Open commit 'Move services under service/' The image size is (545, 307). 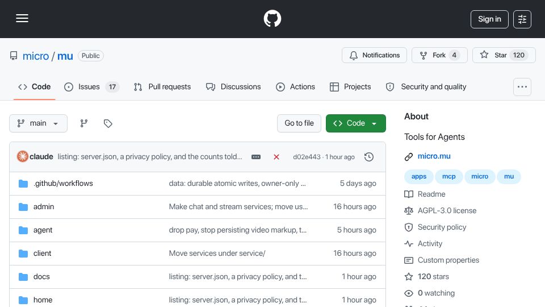217,254
